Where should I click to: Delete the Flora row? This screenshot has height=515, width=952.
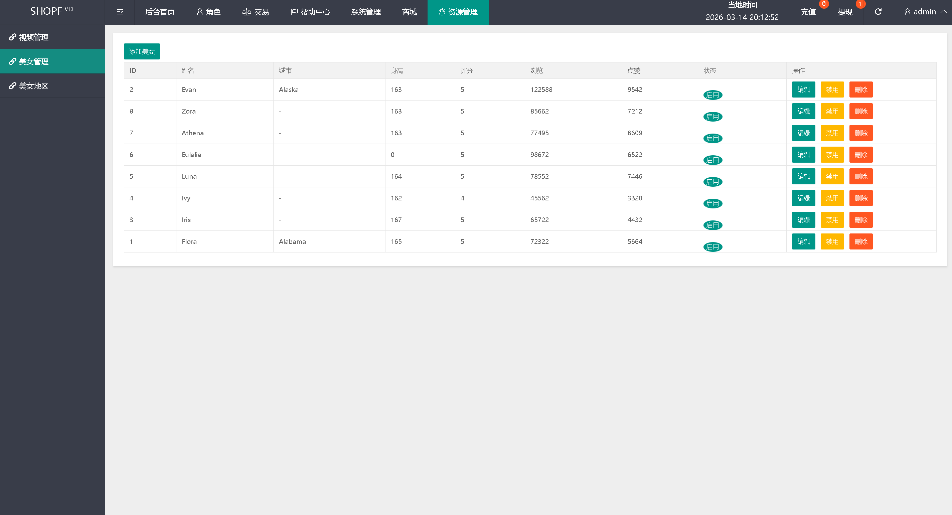pos(861,241)
